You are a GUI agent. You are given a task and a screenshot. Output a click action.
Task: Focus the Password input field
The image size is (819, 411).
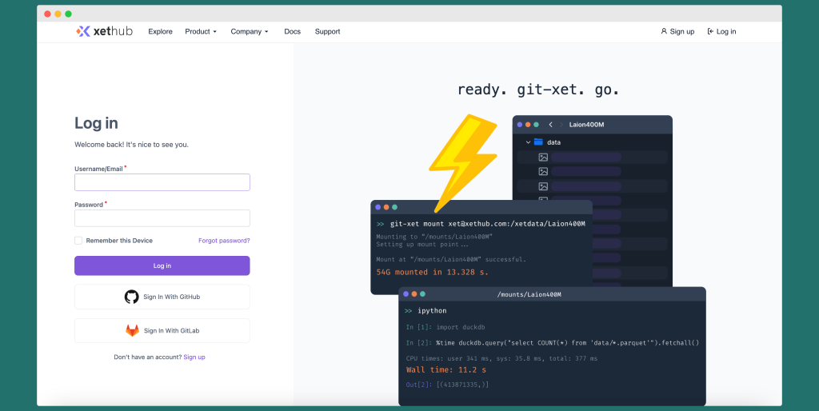[162, 218]
